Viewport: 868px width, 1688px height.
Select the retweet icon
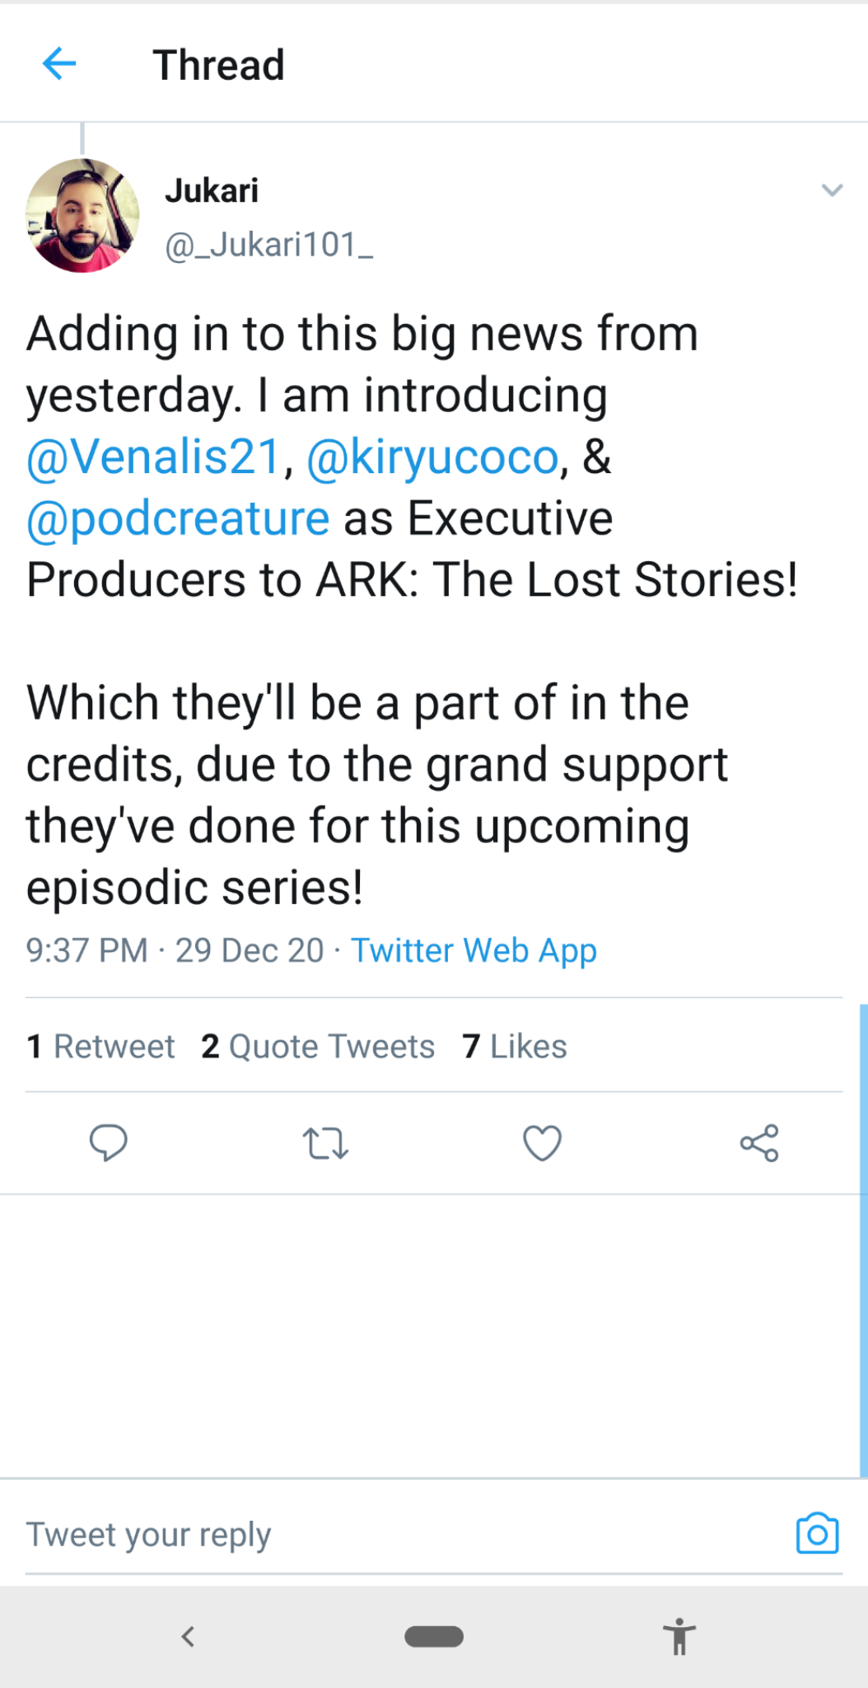click(x=325, y=1142)
